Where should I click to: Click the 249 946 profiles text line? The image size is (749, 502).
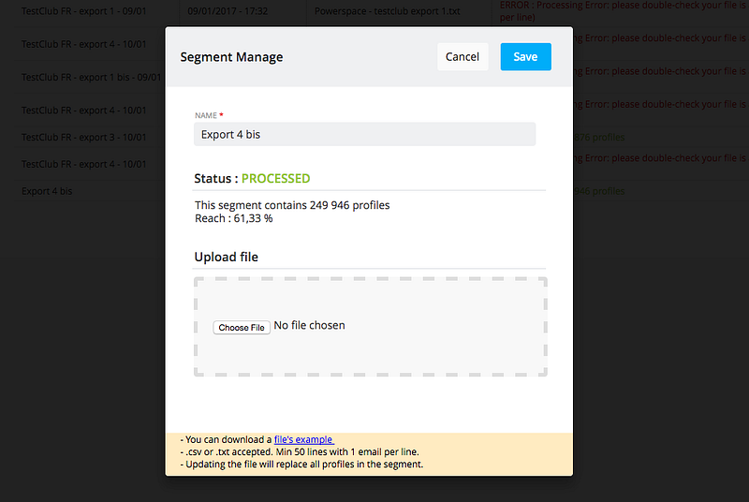click(292, 205)
